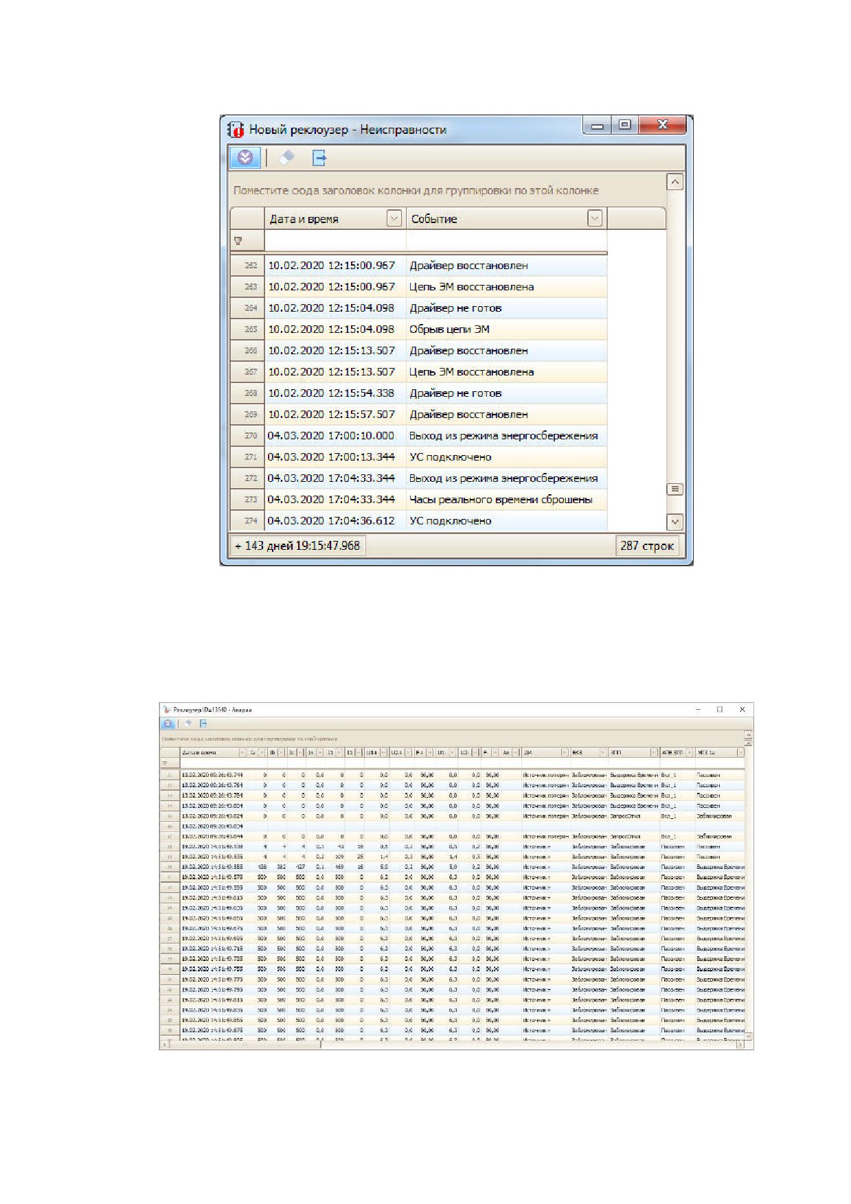Select row 267 Цепь ЭМ восстановлена

point(418,372)
